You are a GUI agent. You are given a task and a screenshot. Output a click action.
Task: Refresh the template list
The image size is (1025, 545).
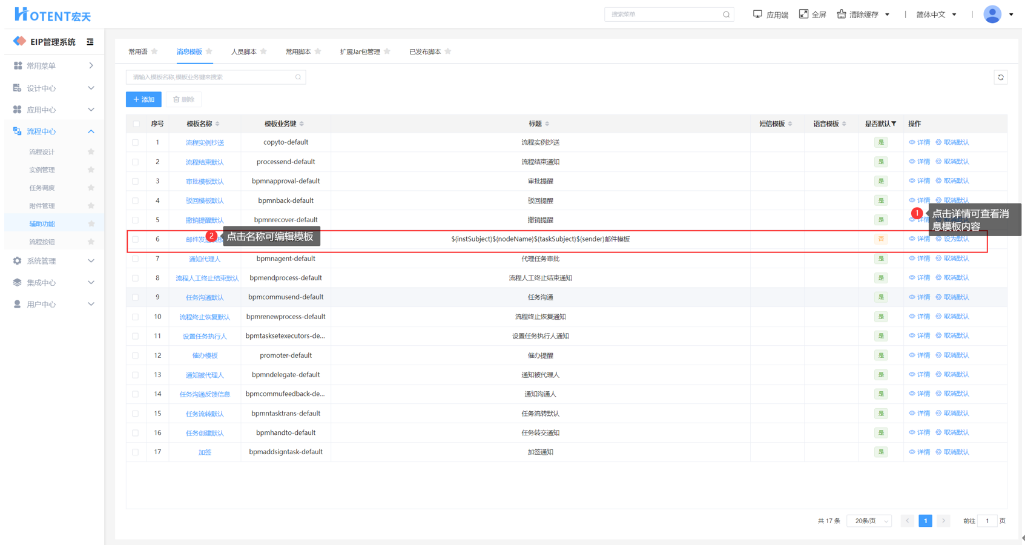pos(1001,78)
